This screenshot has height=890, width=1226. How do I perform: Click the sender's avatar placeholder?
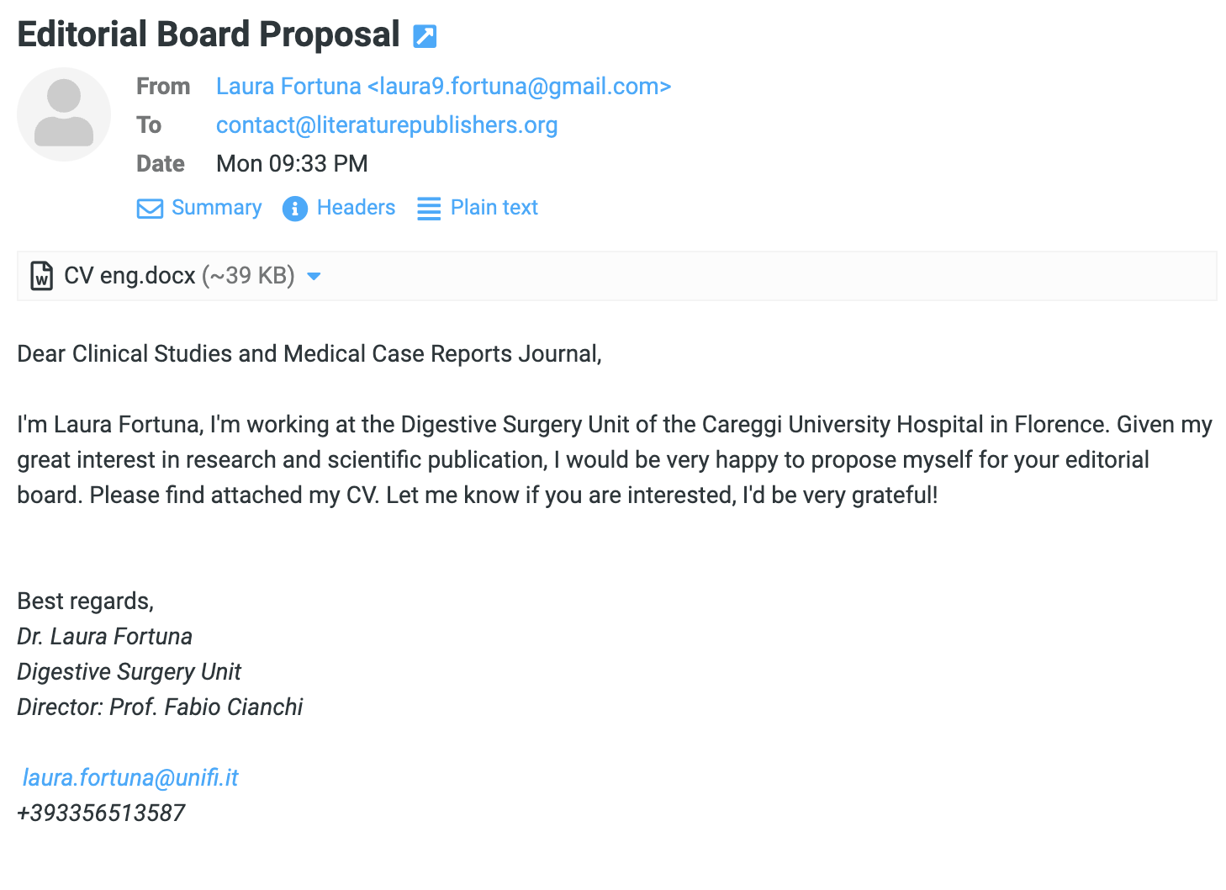click(x=64, y=114)
